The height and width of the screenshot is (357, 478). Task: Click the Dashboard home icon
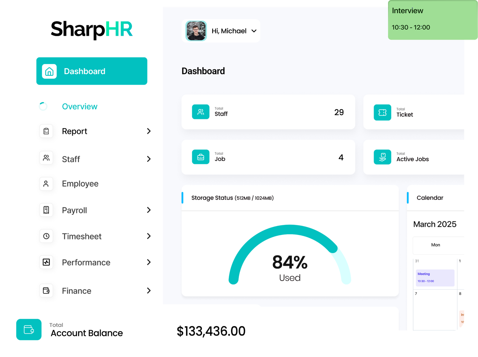[x=49, y=71]
